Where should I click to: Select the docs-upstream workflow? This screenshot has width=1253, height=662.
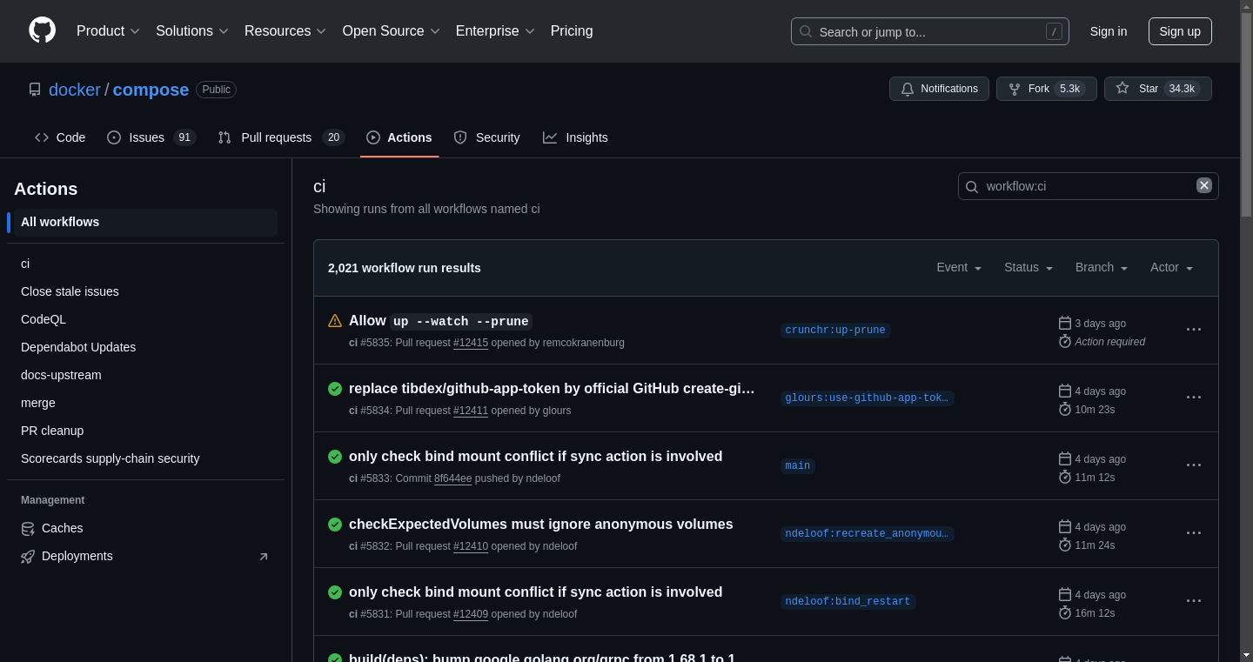tap(145, 375)
